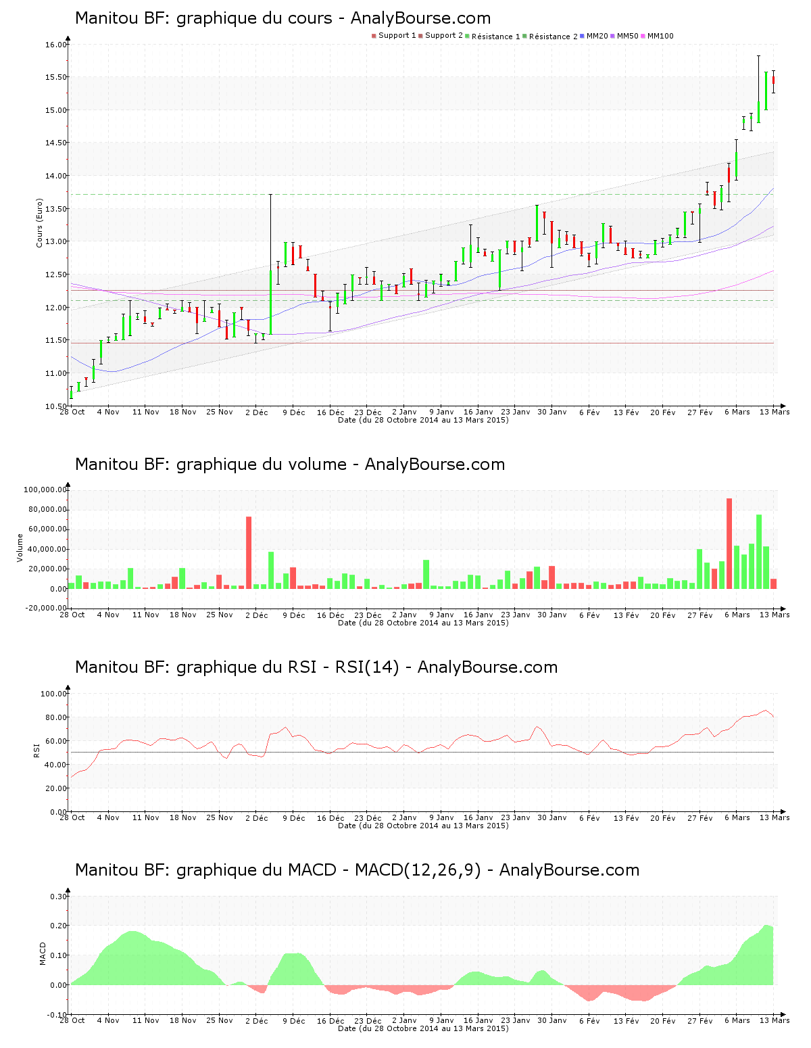This screenshot has height=1048, width=811.
Task: Click the tall red volume bar near 2 Déc
Action: pyautogui.click(x=249, y=552)
